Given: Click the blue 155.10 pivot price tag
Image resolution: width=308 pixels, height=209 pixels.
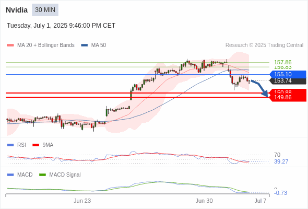Looking at the screenshot, I should tap(288, 74).
